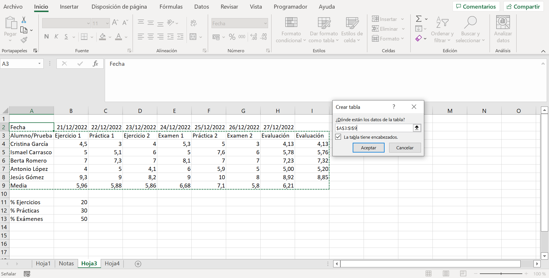This screenshot has height=278, width=549.
Task: Collapse the ribbon with the chevron
Action: tap(543, 51)
